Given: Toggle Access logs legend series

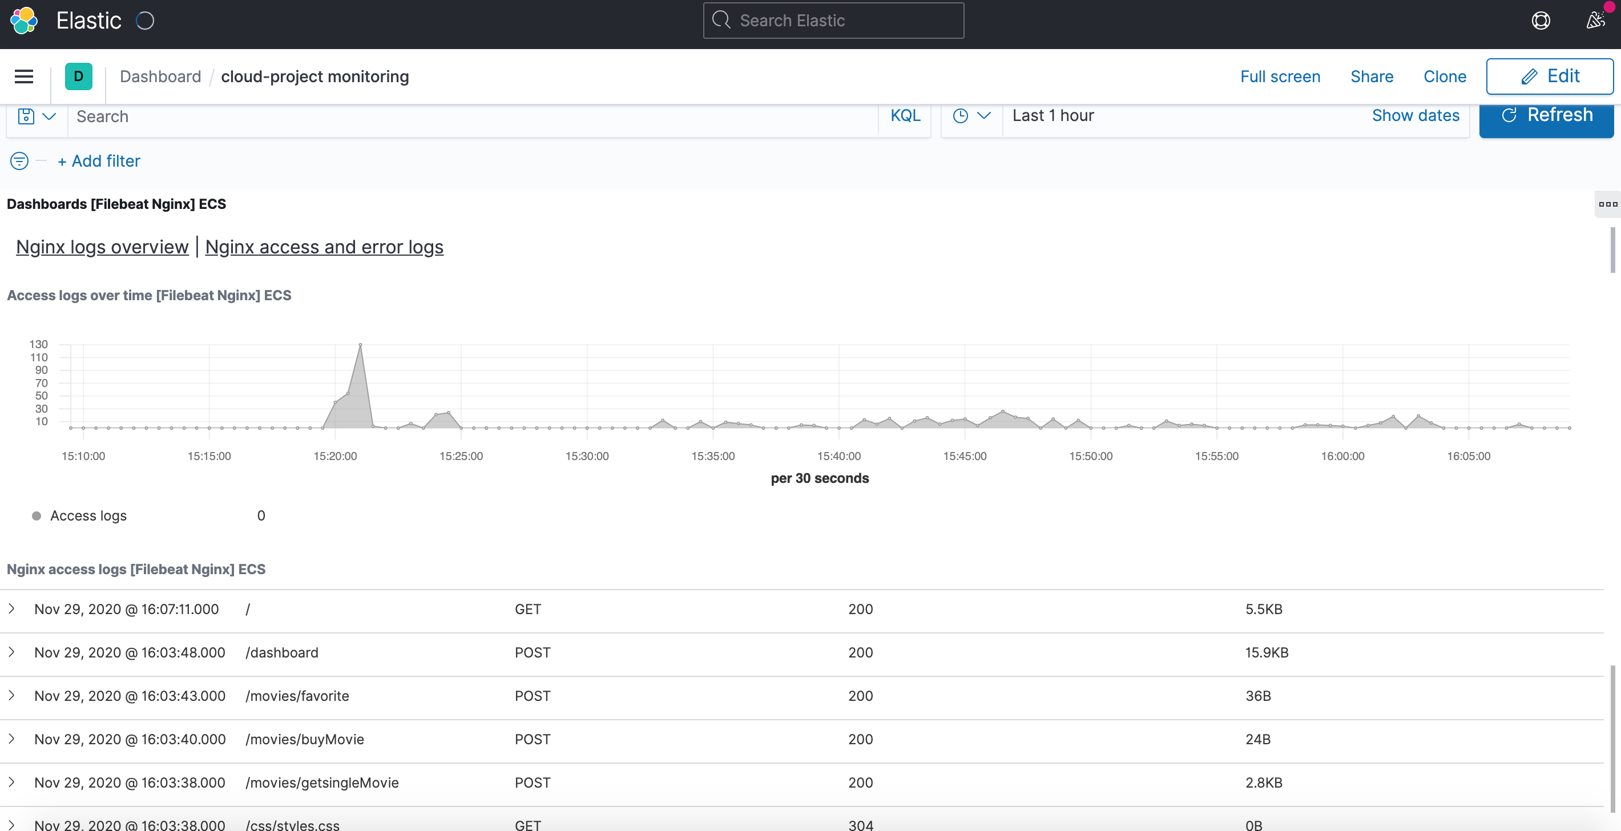Looking at the screenshot, I should tap(88, 516).
